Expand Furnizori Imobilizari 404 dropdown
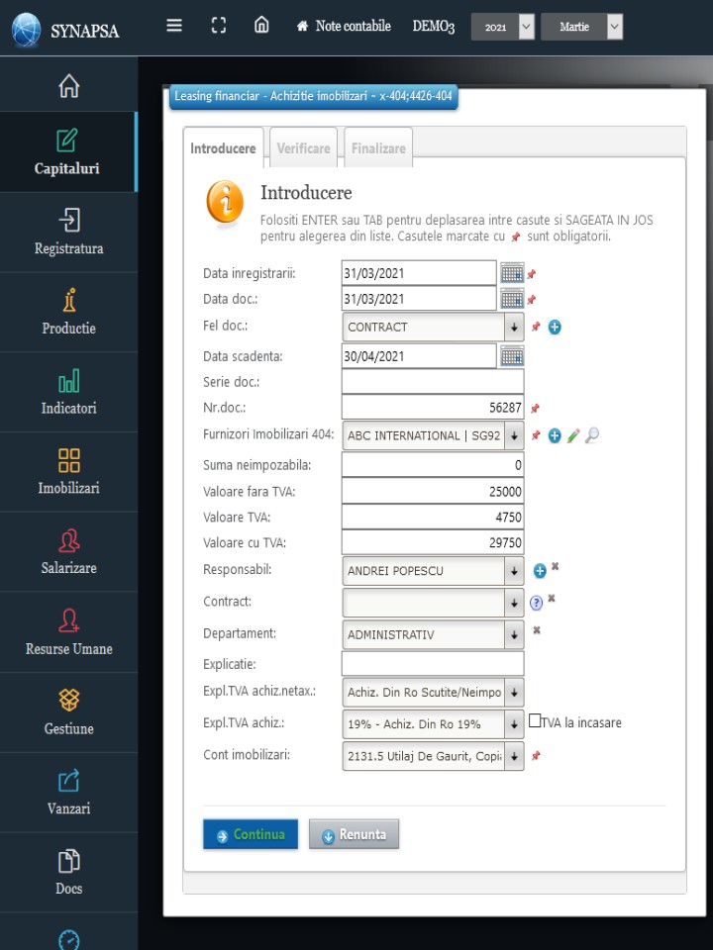The image size is (713, 950). pyautogui.click(x=433, y=435)
